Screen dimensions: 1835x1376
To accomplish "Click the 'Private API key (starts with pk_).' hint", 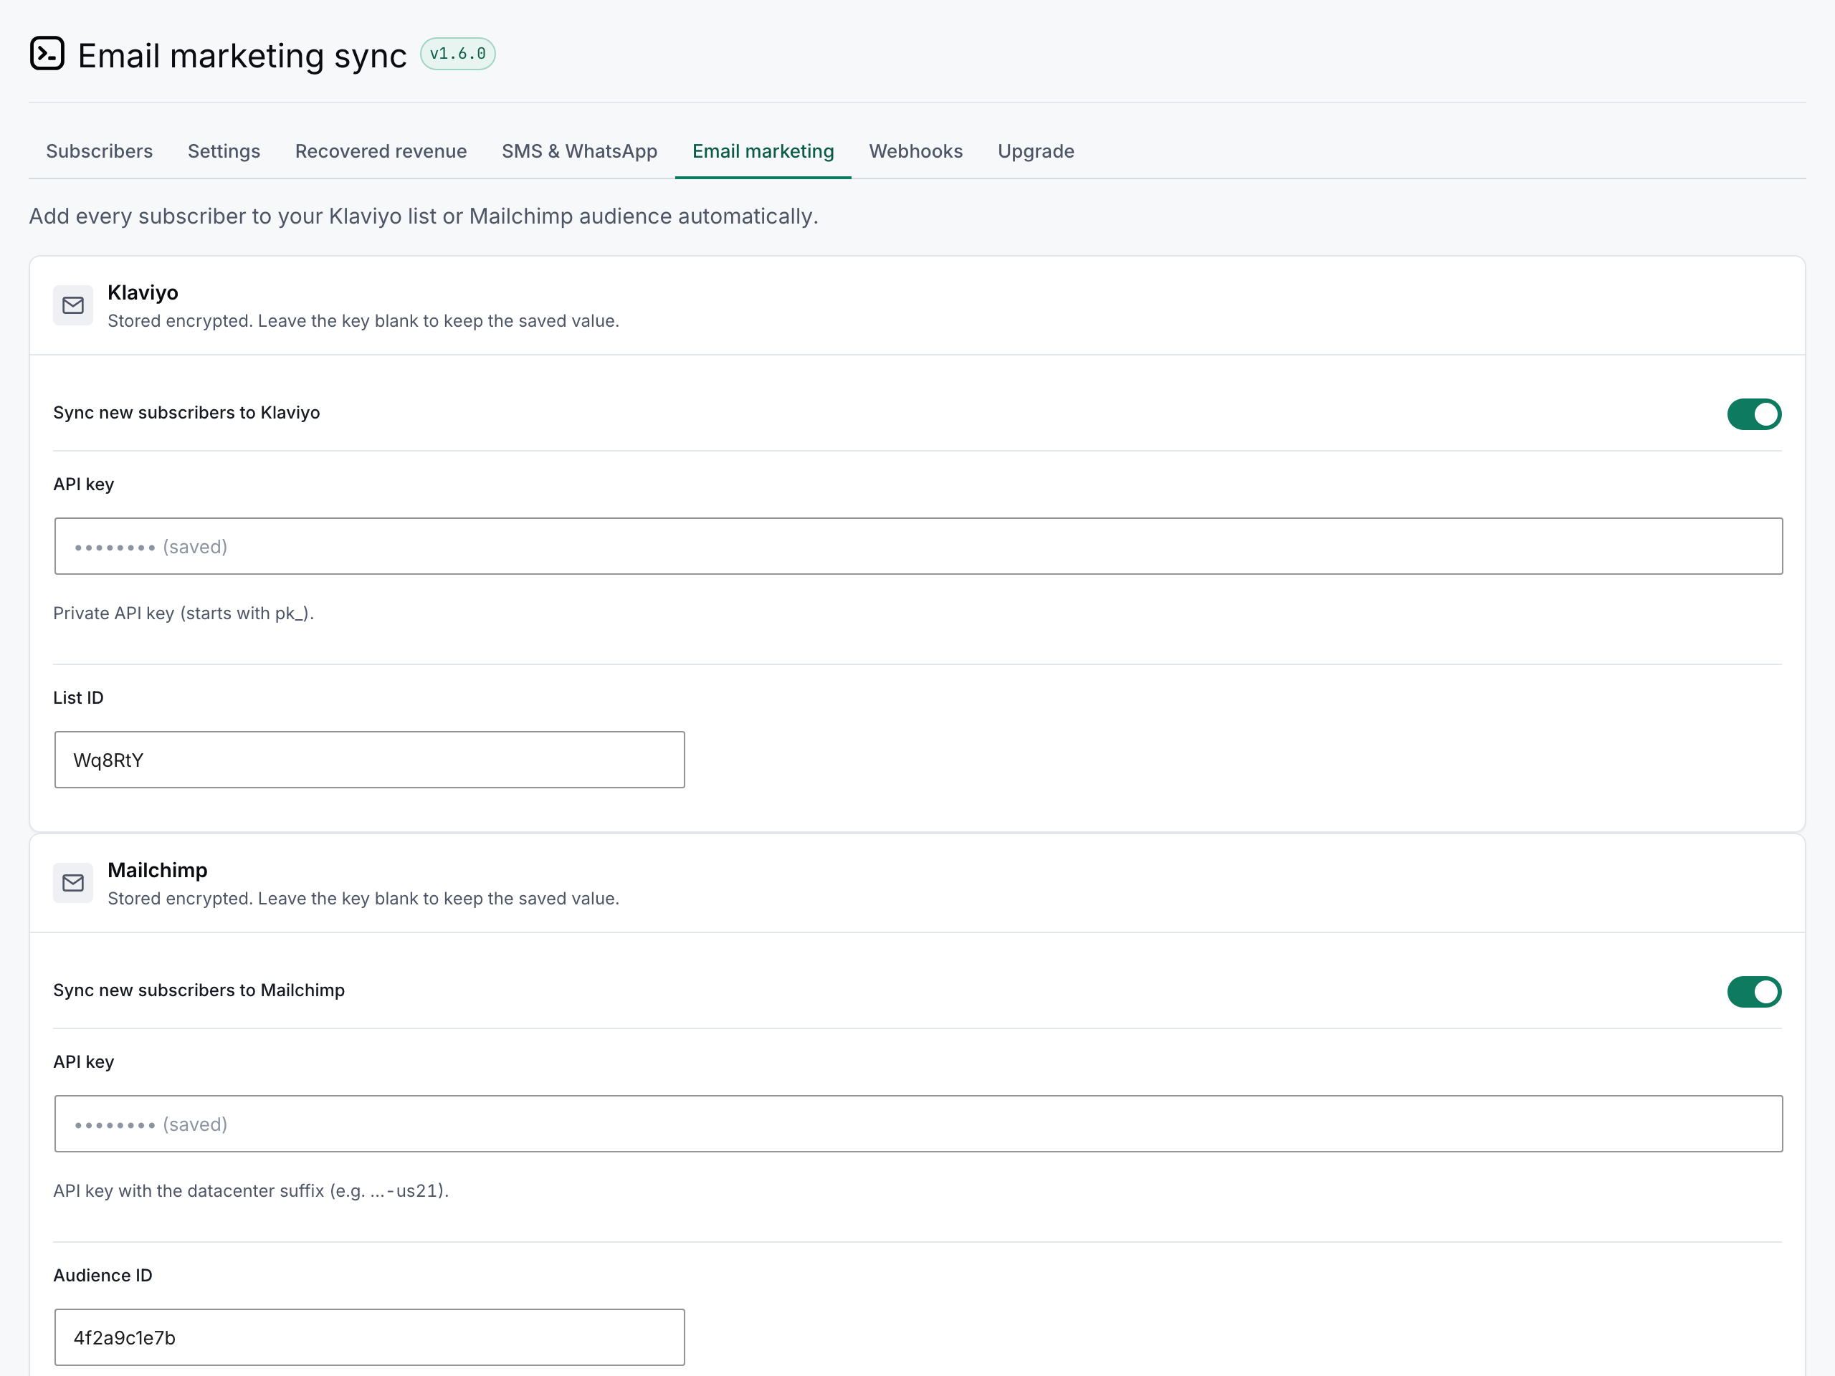I will [x=183, y=613].
